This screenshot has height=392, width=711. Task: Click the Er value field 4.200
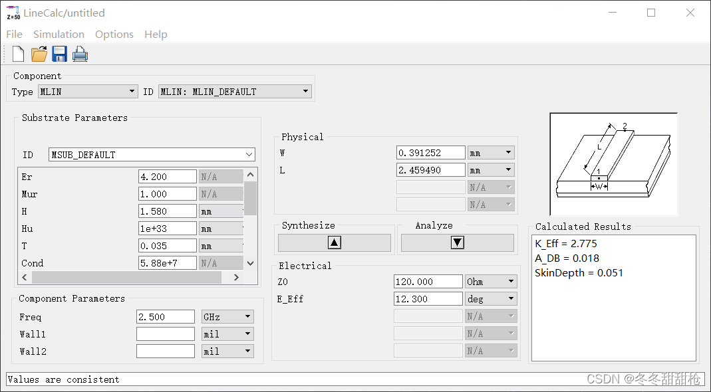pyautogui.click(x=168, y=177)
